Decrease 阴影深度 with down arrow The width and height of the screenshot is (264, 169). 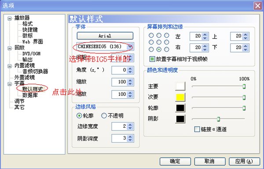pyautogui.click(x=130, y=140)
